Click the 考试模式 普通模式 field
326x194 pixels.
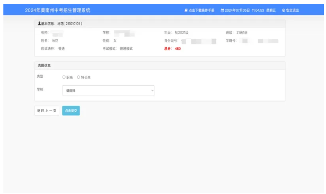tap(117, 48)
